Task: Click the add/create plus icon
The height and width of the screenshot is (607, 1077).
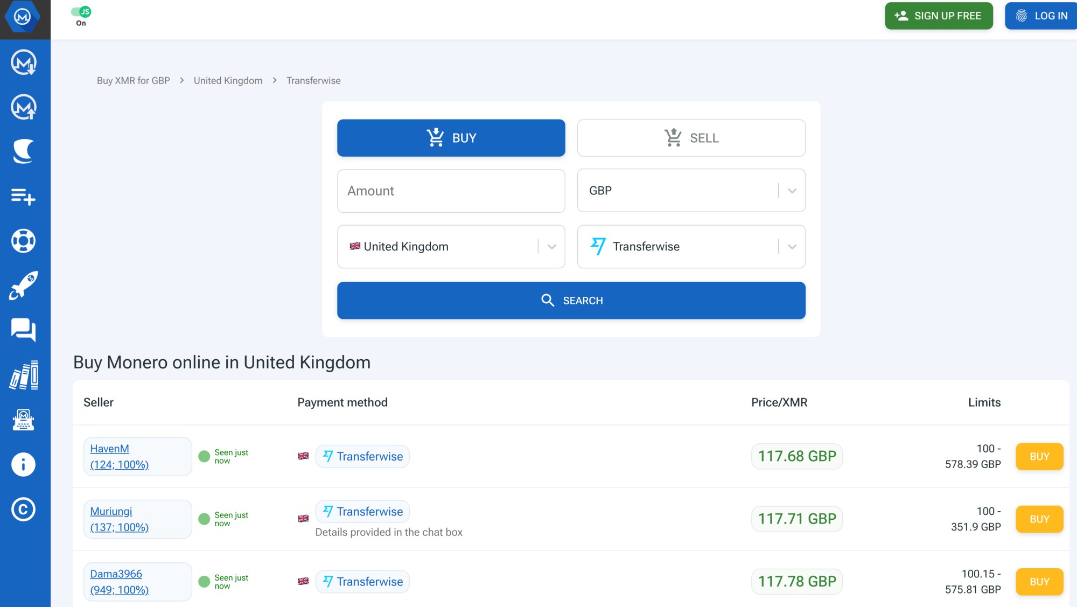Action: pos(23,196)
